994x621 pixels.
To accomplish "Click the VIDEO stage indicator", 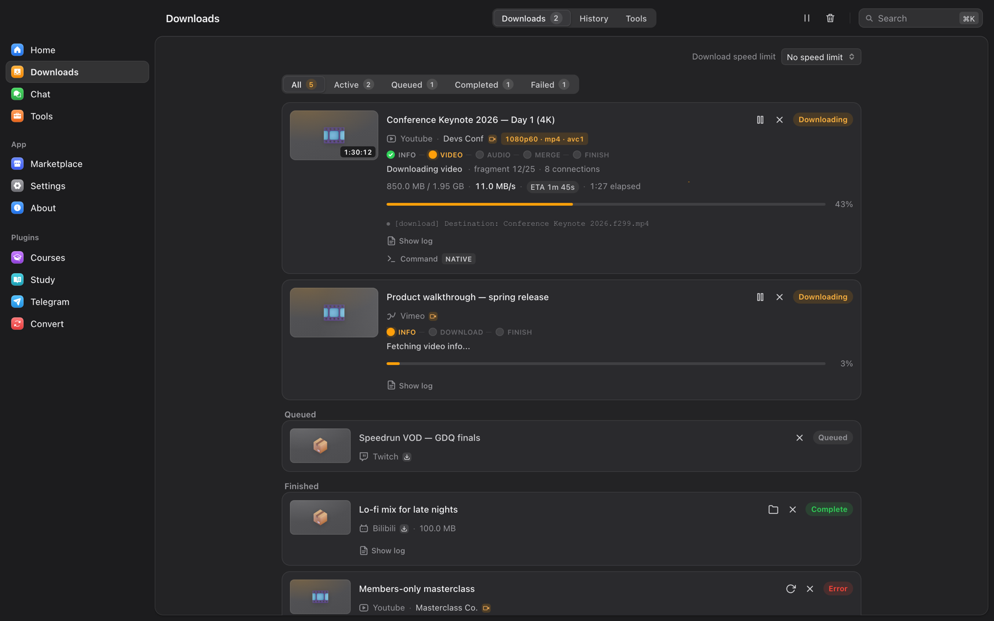I will coord(446,155).
